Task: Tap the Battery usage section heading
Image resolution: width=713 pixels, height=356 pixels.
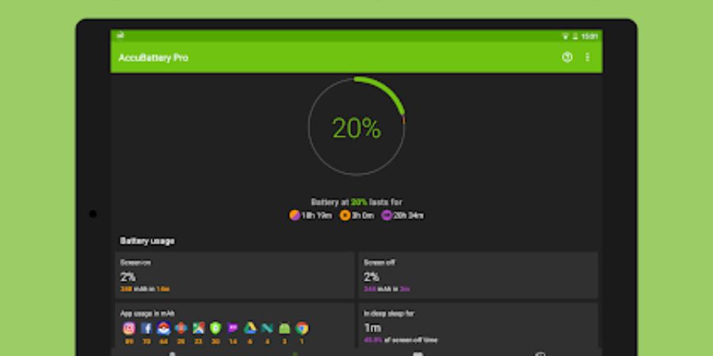Action: (147, 241)
